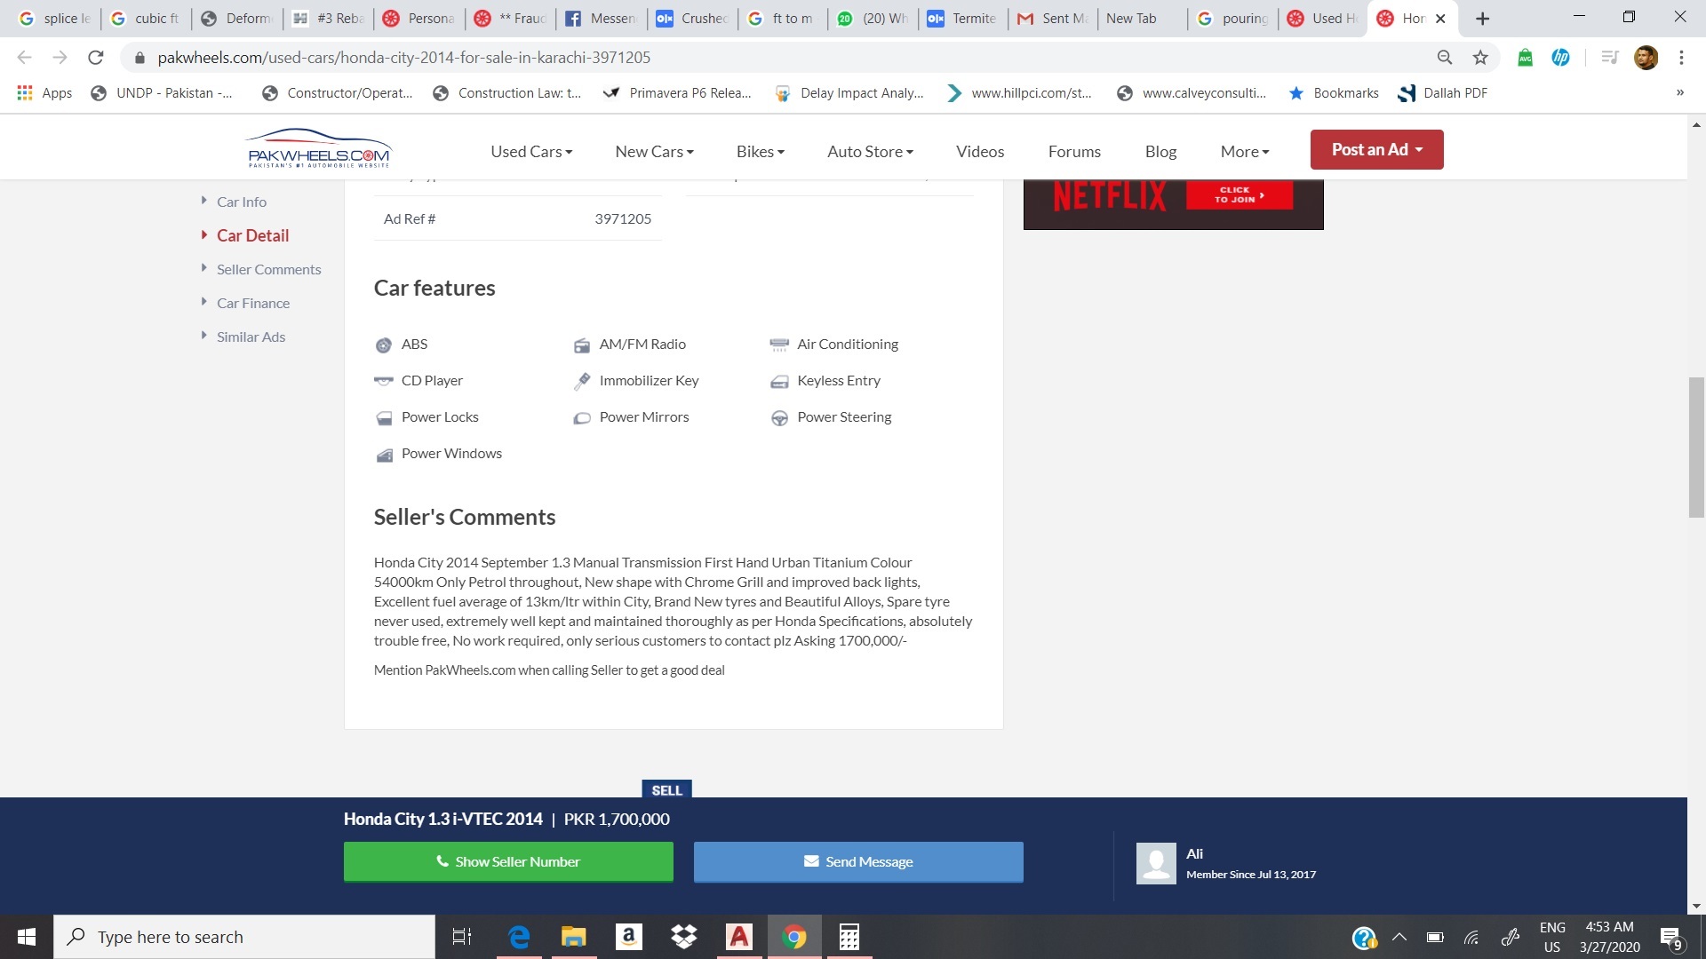This screenshot has width=1706, height=959.
Task: Open the Bikes dropdown menu
Action: tap(761, 152)
